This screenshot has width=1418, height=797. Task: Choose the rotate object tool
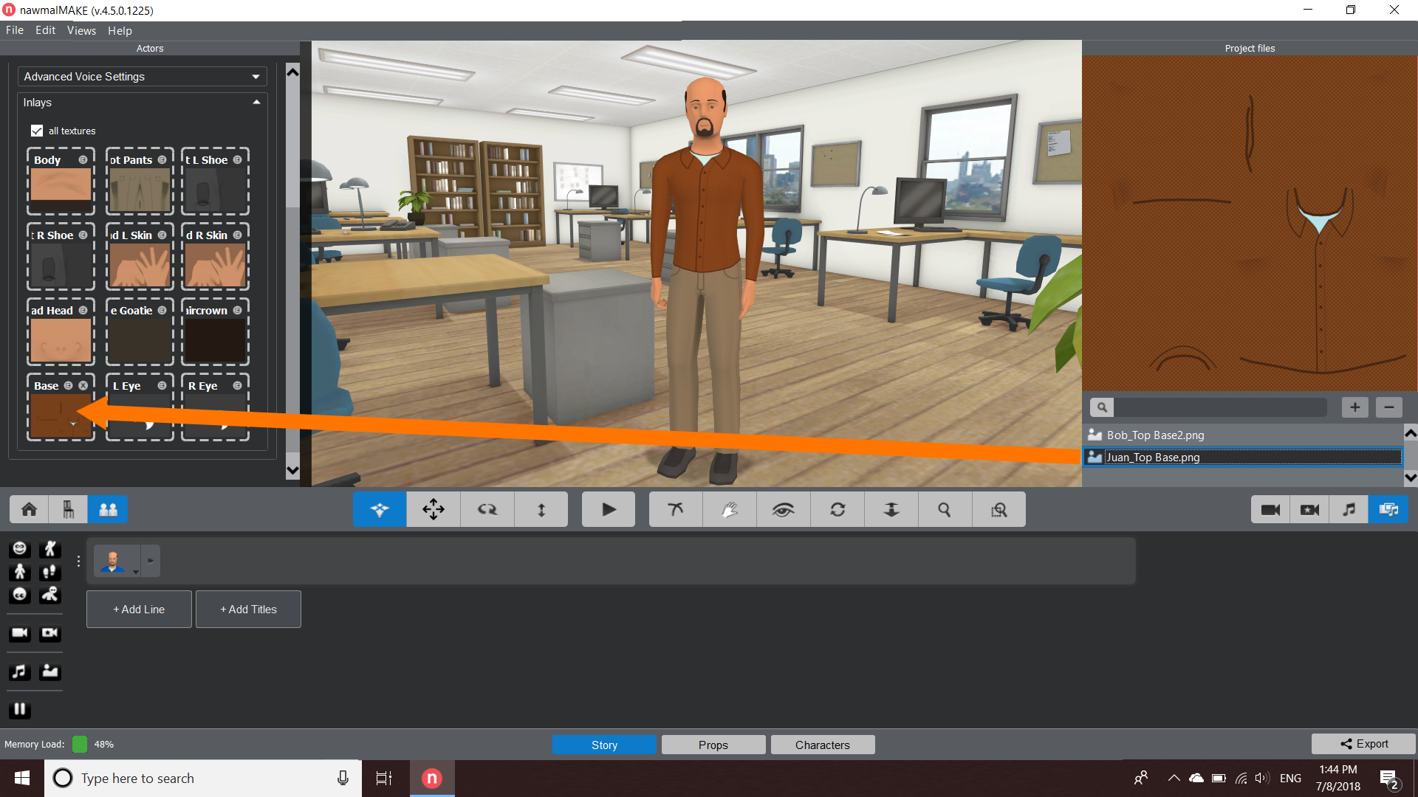[x=487, y=509]
